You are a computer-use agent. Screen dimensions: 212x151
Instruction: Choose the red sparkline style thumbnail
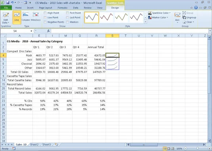(107, 17)
